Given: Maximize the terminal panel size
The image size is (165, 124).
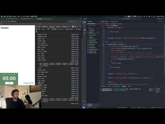Looking at the screenshot, I should (x=161, y=86).
